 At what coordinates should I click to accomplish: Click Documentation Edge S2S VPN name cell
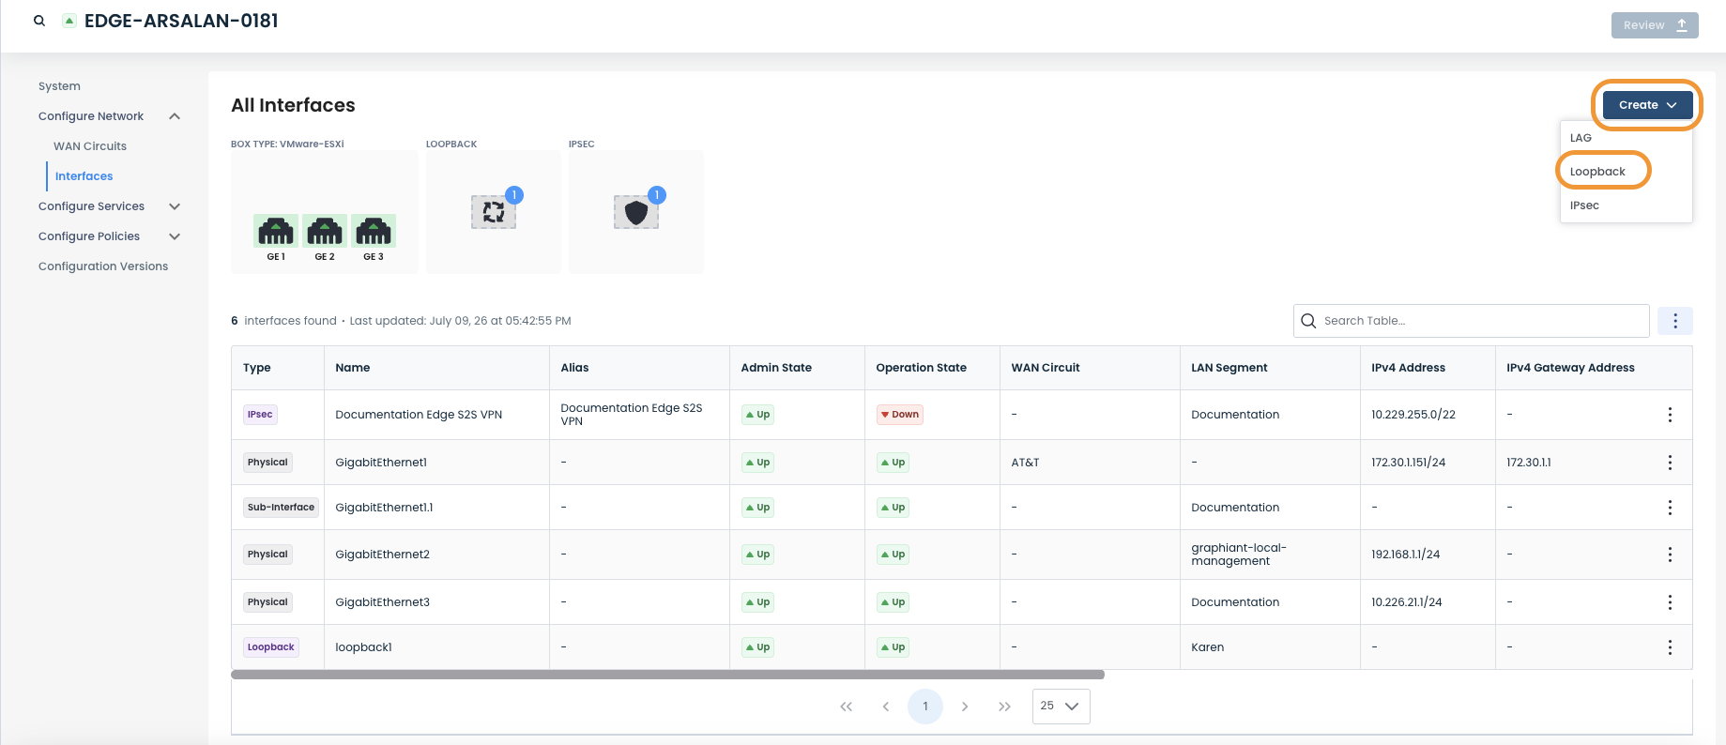click(419, 415)
